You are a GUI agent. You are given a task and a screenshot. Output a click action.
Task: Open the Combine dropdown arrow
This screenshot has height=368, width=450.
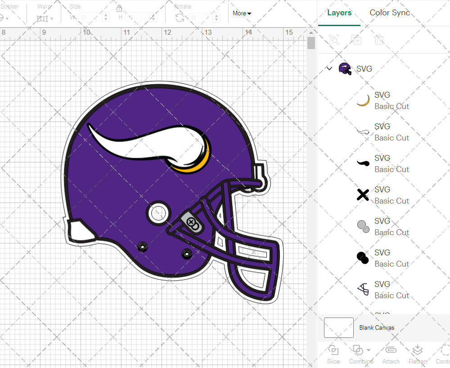click(369, 350)
